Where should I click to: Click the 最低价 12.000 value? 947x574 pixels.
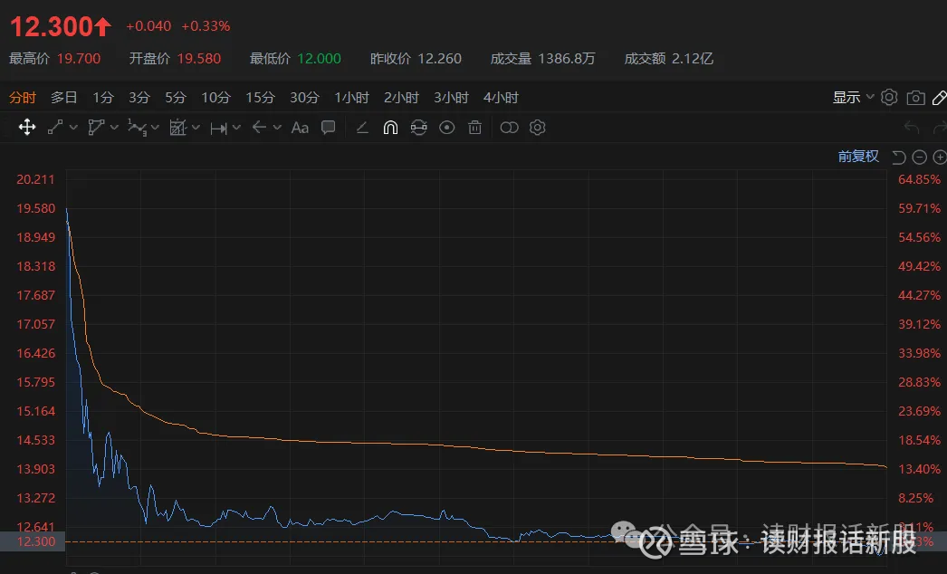319,59
